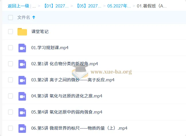Screen dimensions: 186x136
Task: Check the box for 课堂笔记 folder
Action: pos(10,32)
